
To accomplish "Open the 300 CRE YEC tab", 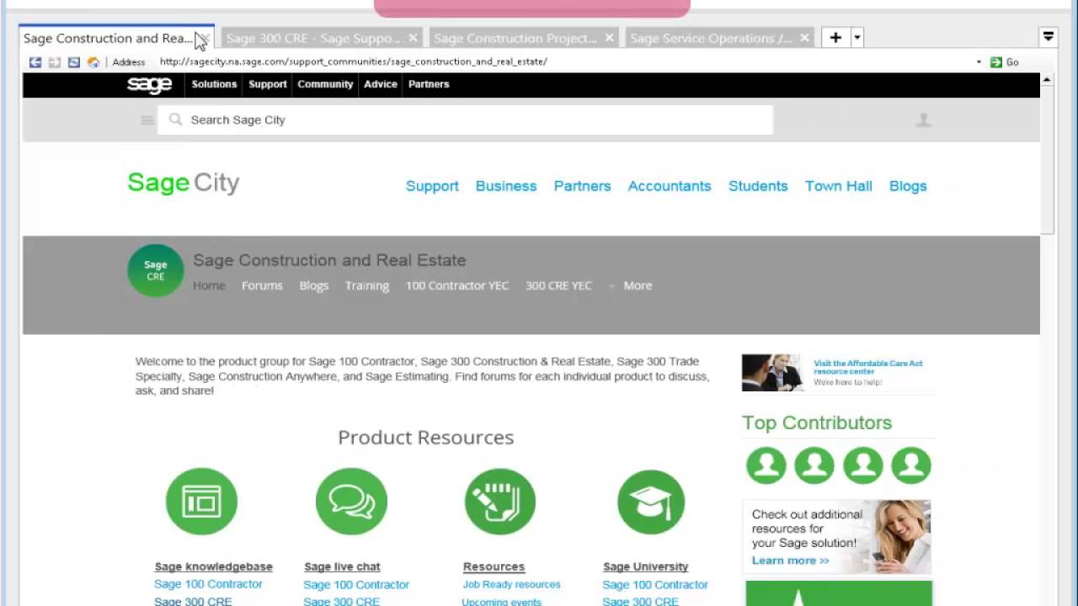I will pos(558,285).
